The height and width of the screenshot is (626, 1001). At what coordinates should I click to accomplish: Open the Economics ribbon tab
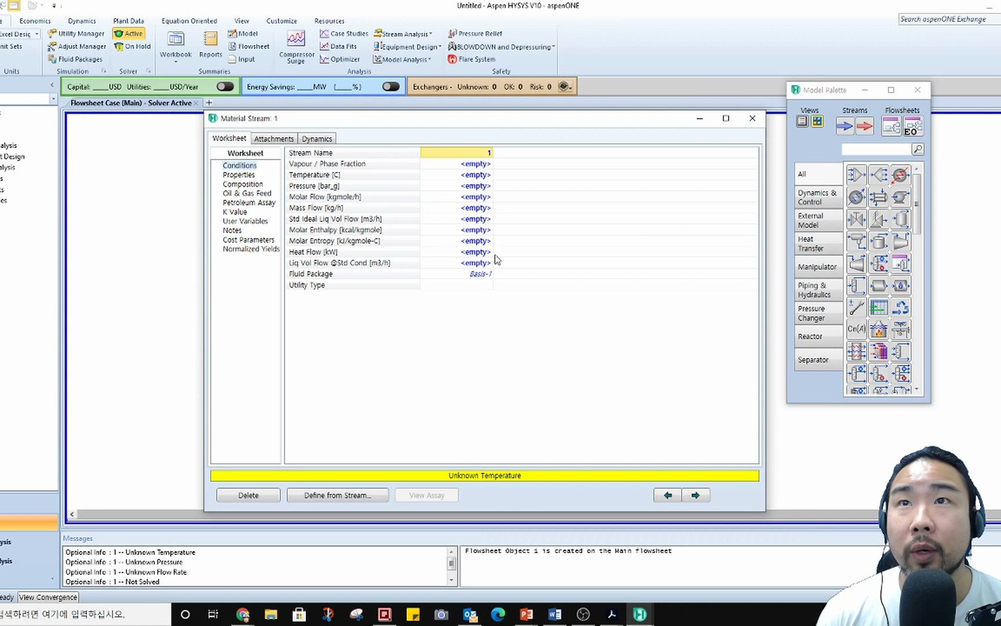35,21
